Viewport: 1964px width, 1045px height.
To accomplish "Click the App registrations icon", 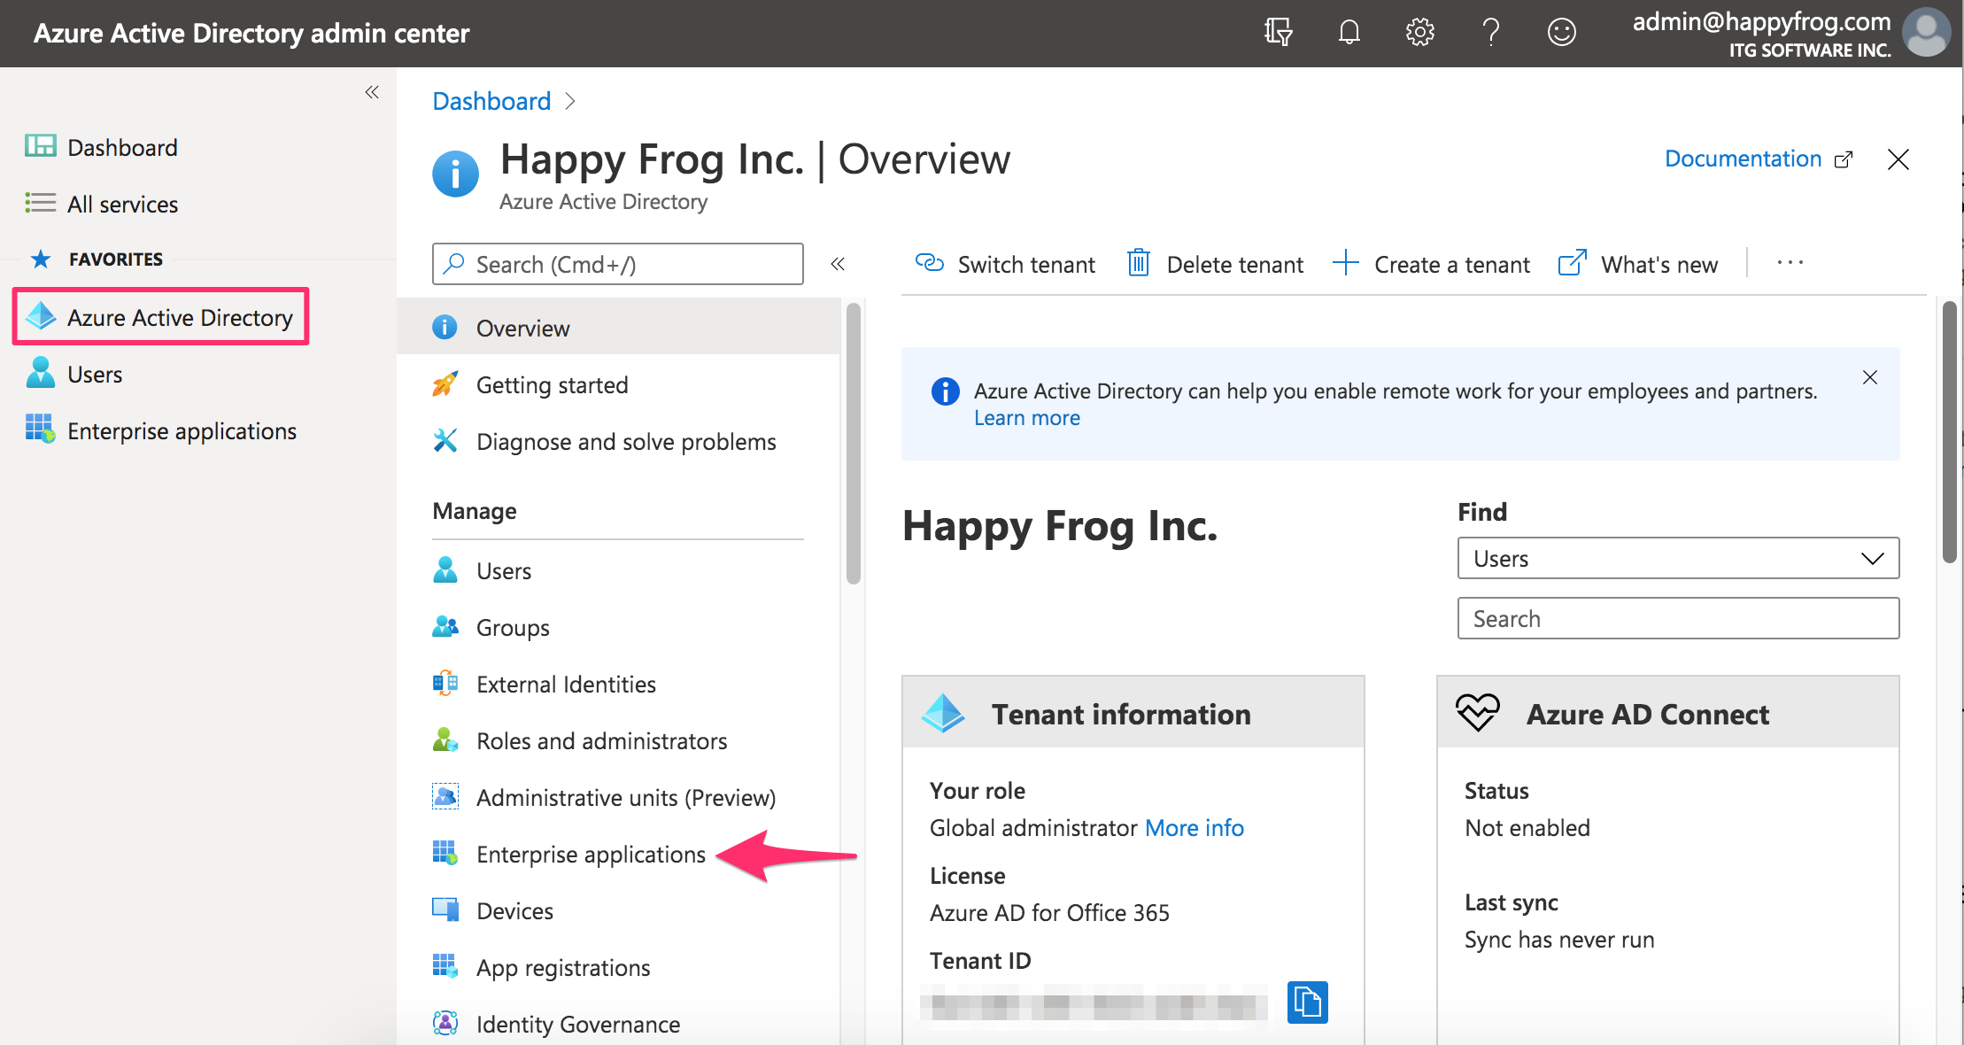I will [445, 966].
